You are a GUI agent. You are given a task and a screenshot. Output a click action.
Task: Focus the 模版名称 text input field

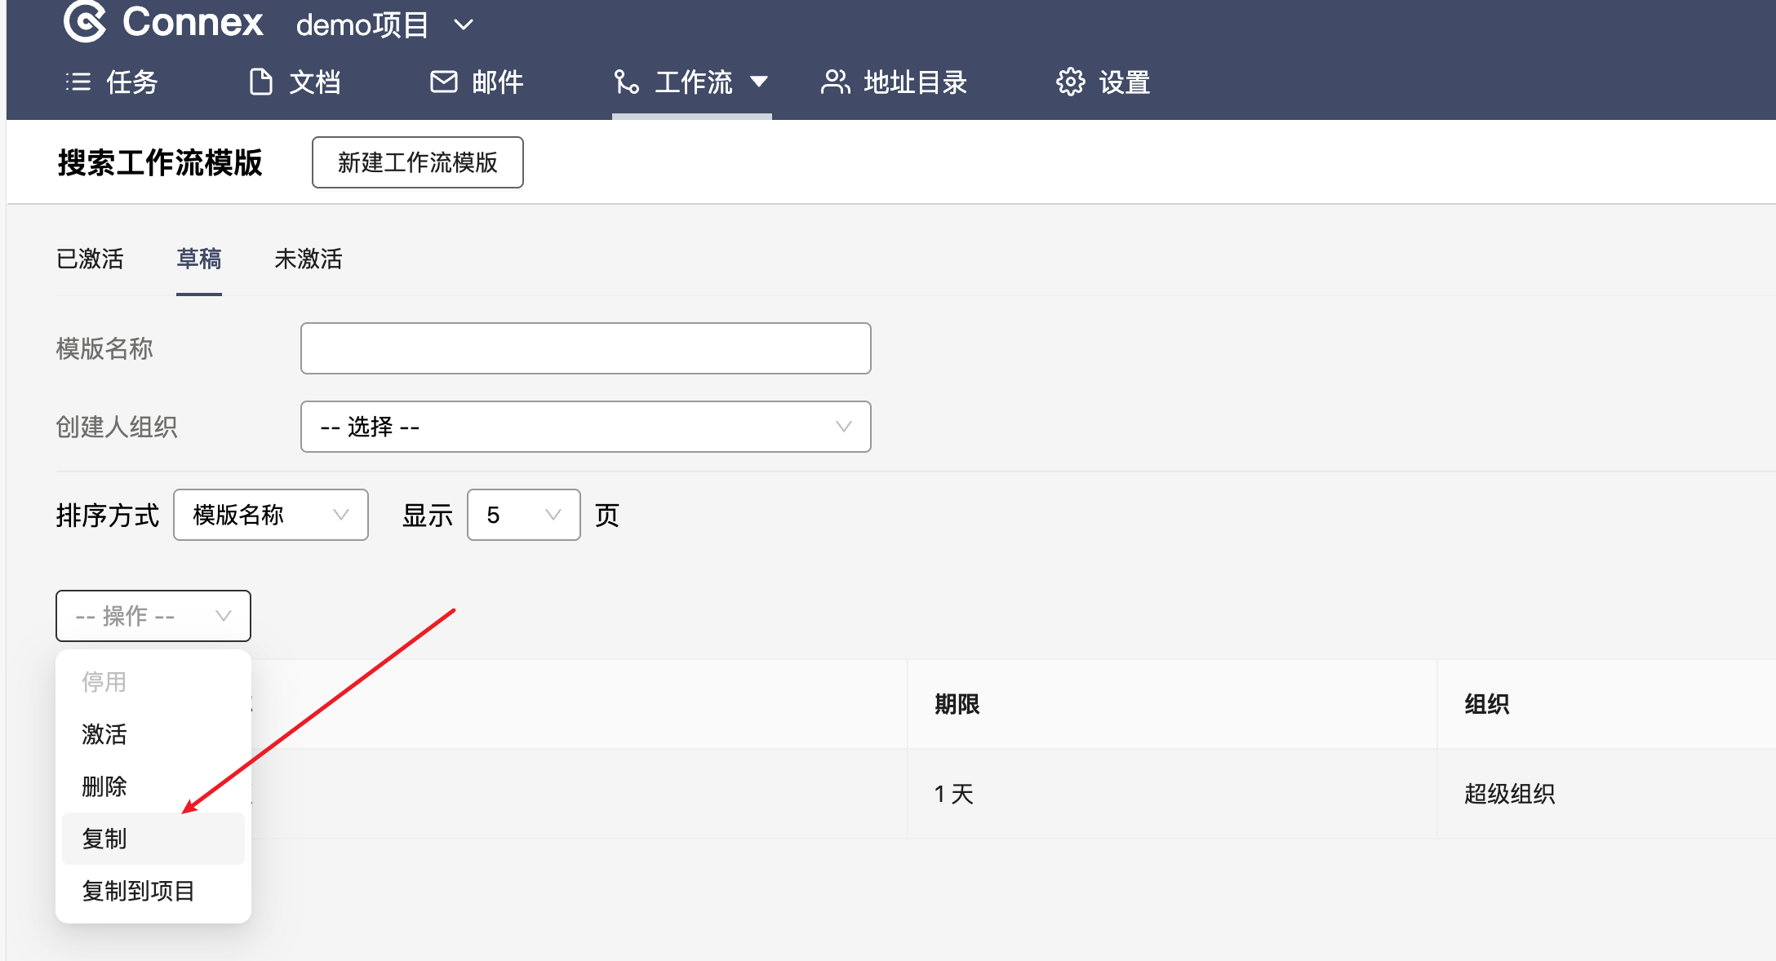click(585, 348)
